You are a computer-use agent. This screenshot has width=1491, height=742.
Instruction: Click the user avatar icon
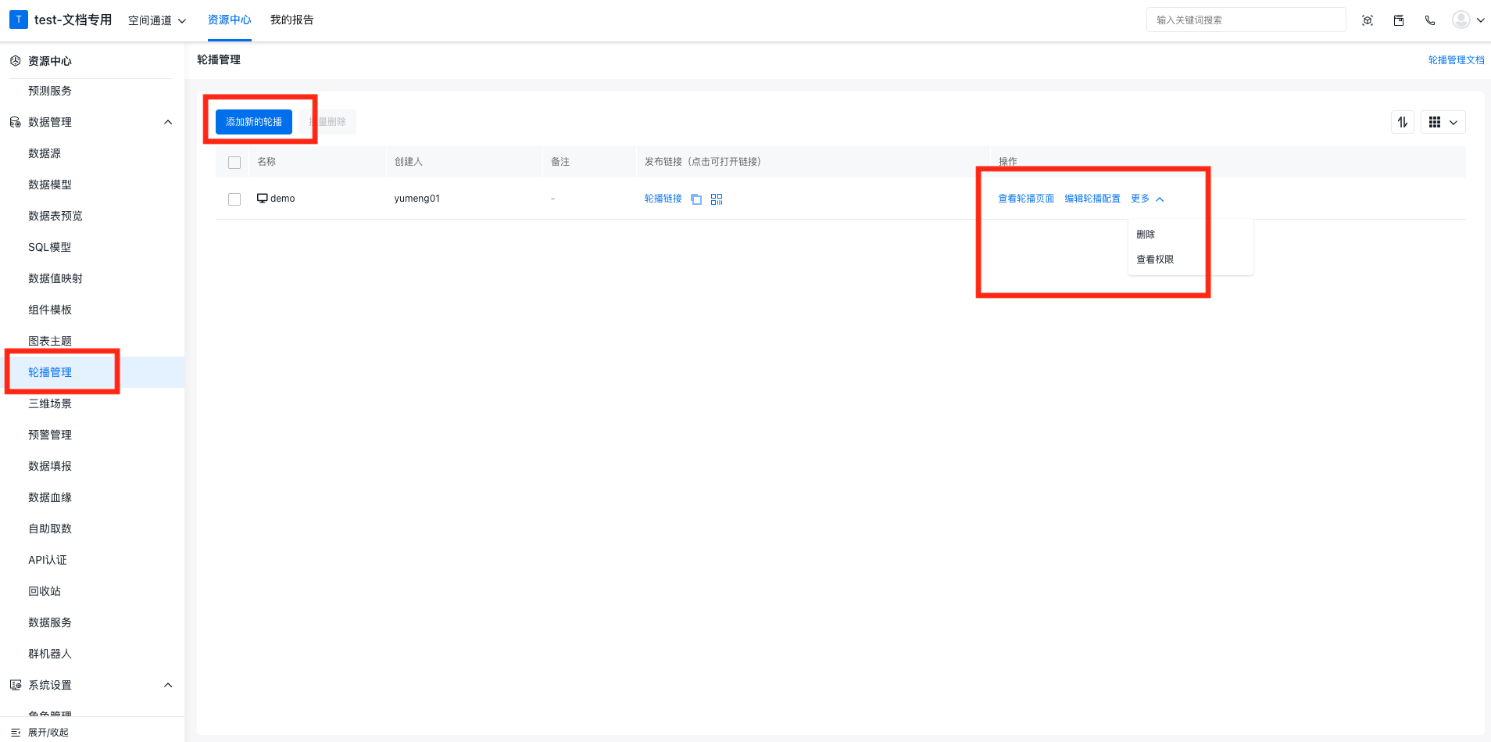[x=1461, y=20]
